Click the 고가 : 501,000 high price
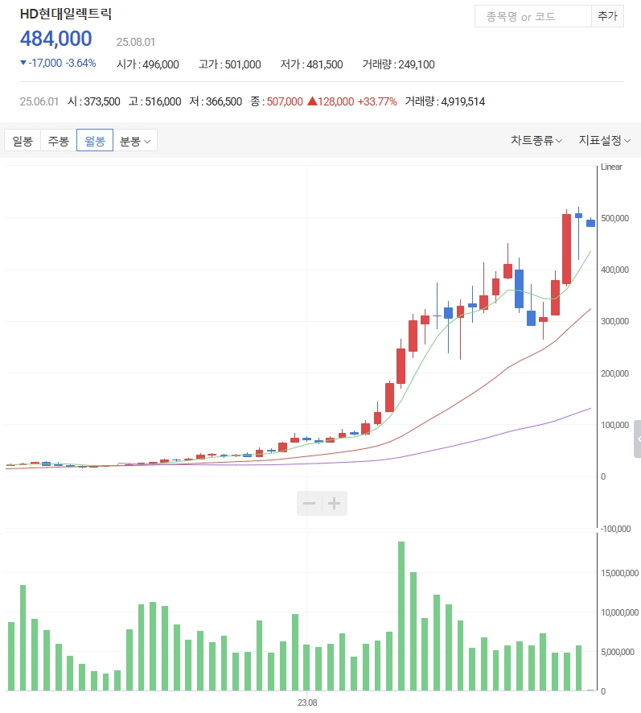 click(x=229, y=64)
